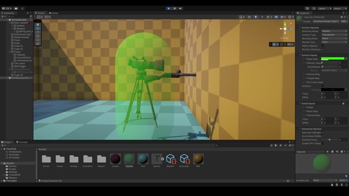Open the AssetBundle None dropdown

coord(325,180)
